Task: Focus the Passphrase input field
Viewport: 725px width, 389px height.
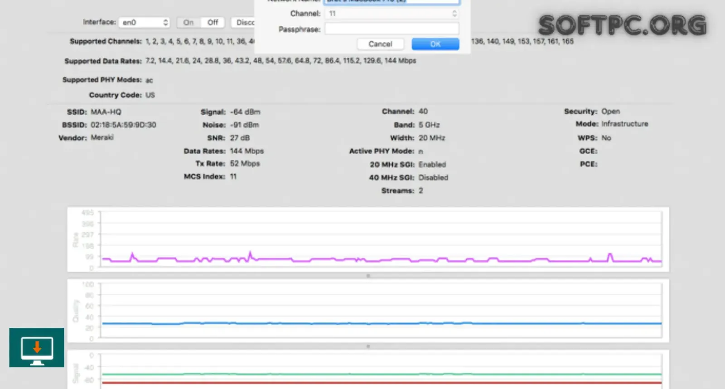Action: (x=392, y=29)
